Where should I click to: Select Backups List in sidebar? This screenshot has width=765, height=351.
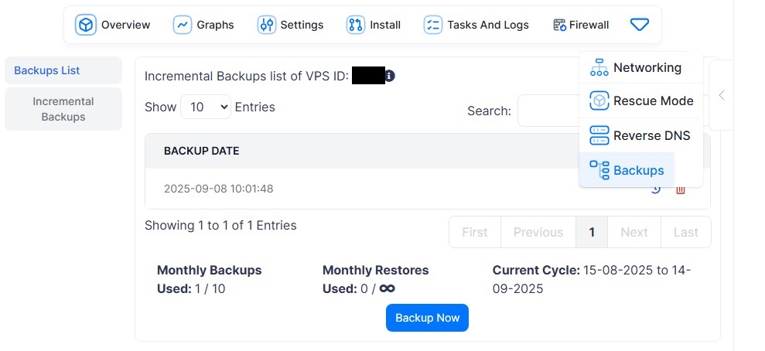[x=63, y=70]
